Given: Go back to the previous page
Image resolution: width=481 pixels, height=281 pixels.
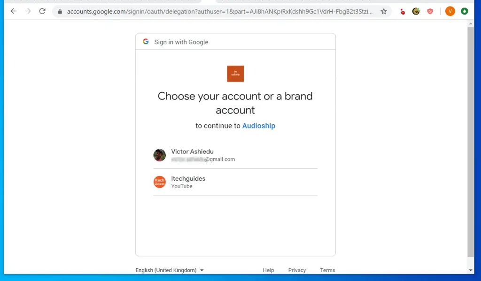Looking at the screenshot, I should (14, 11).
